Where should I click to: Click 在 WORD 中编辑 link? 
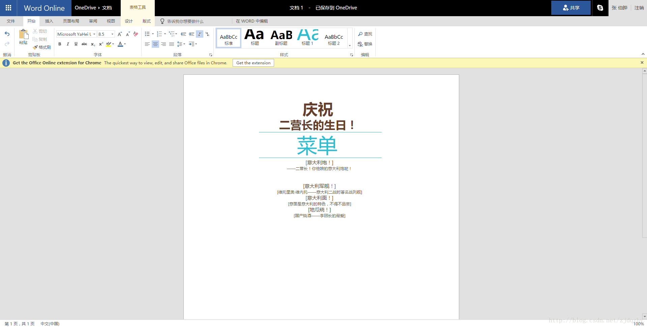252,21
